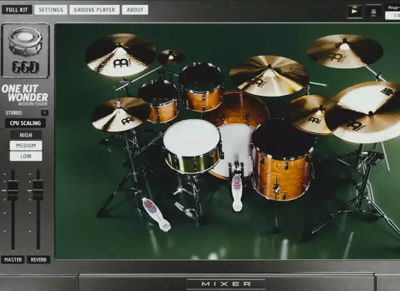The height and width of the screenshot is (291, 400).
Task: Open the dropdown below the stop button
Action: (392, 16)
